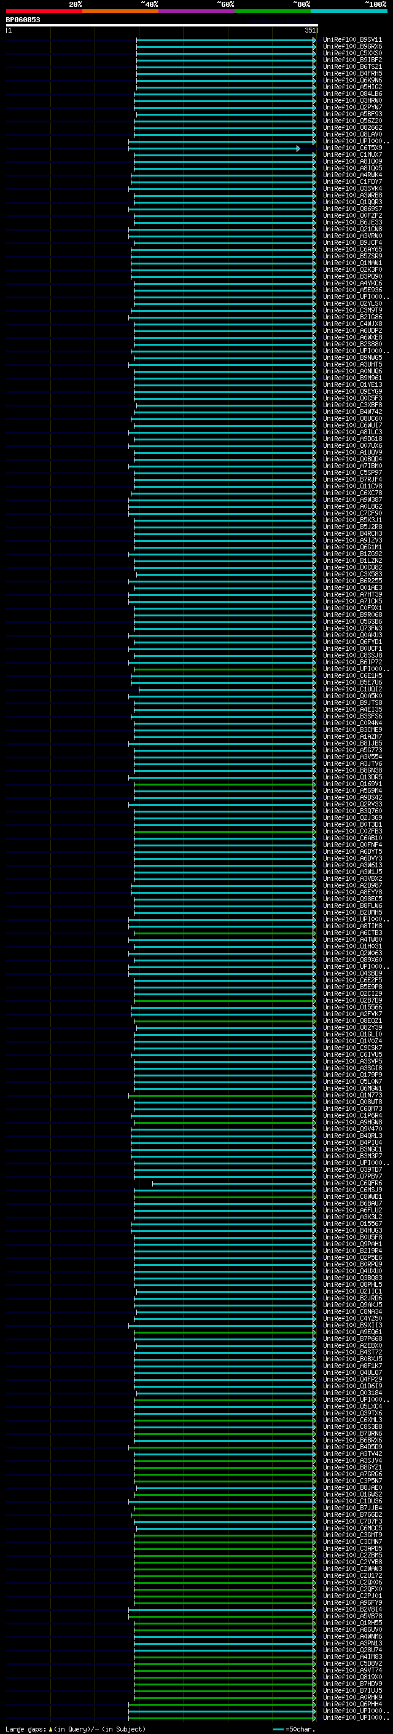Open hit UniRef100_C5D8V2

click(352, 1663)
